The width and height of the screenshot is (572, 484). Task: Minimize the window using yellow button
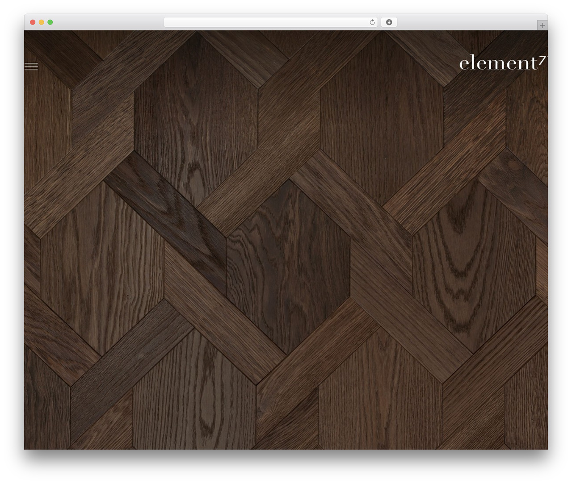41,22
